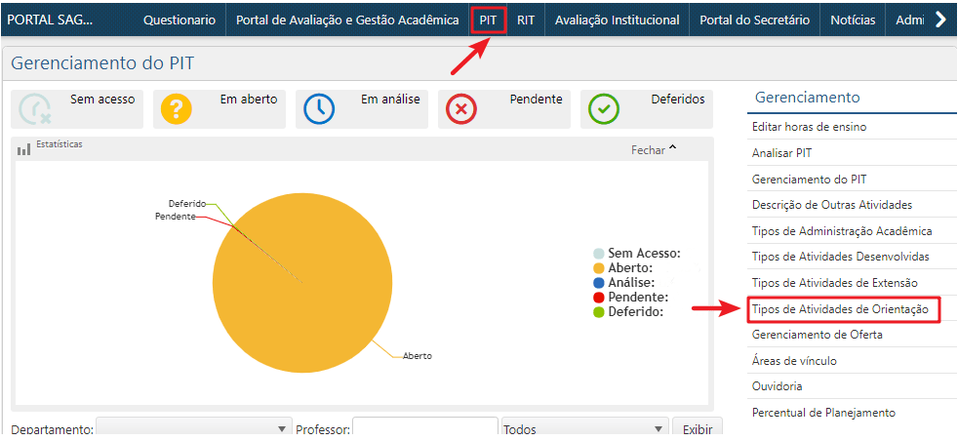Click the gray 'Sem acesso' clock icon
Screen dimensions: 958x441
click(34, 109)
